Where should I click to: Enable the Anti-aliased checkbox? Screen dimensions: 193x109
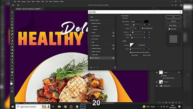(x=137, y=45)
